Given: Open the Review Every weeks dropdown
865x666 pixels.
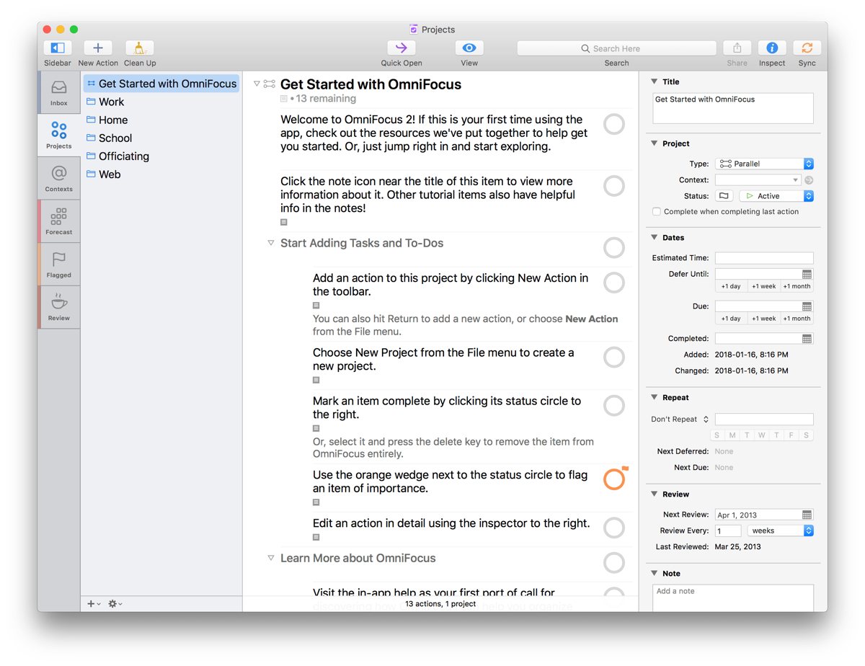Looking at the screenshot, I should [x=781, y=530].
